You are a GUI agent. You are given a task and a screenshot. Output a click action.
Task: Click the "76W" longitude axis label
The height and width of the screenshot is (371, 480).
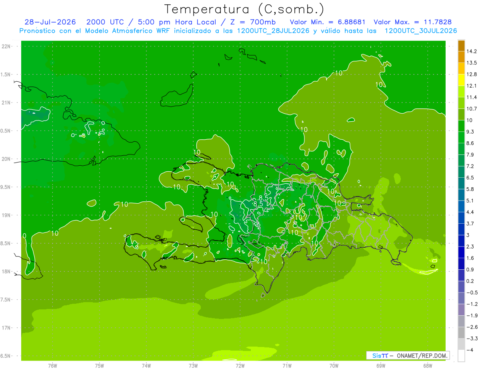tap(52, 365)
